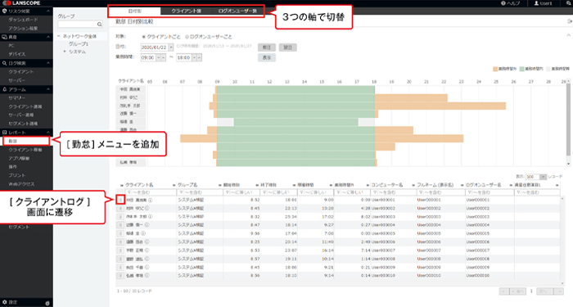The image size is (573, 307).
Task: Click the search icon in top-right corner
Action: coord(568,3)
